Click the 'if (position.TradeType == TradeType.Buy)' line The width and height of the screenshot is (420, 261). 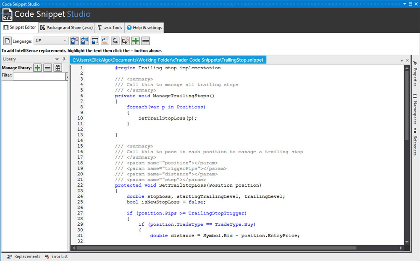197,224
